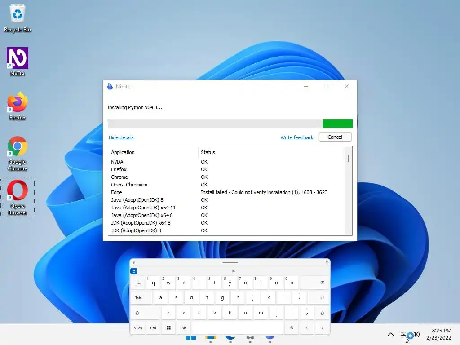
Task: Select JDK (AdoptOpenJDK) x64 8 row
Action: [x=226, y=223]
